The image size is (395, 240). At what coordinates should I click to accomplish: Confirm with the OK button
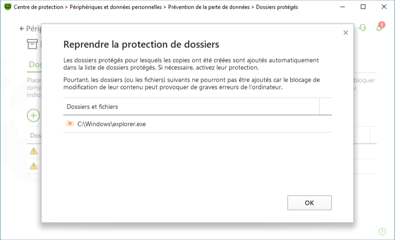309,203
